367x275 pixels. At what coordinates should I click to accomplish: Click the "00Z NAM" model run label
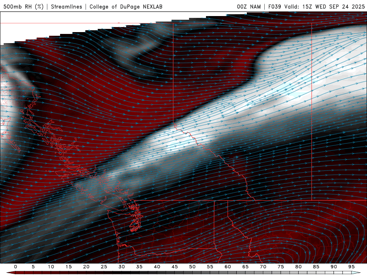coord(249,6)
